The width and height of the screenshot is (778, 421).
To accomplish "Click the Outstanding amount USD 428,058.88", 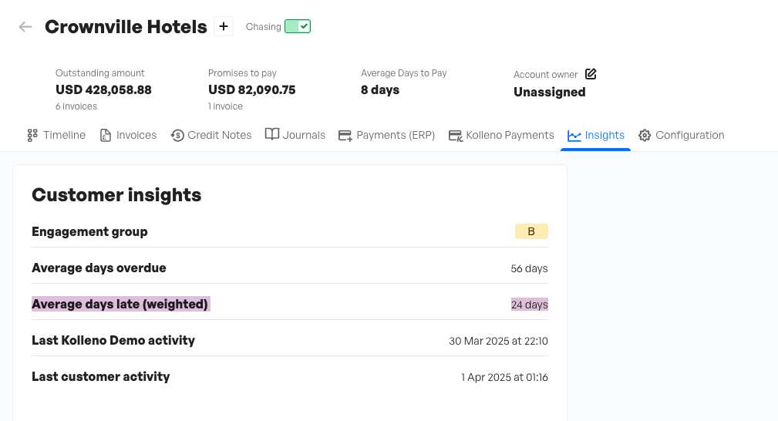I will click(103, 89).
